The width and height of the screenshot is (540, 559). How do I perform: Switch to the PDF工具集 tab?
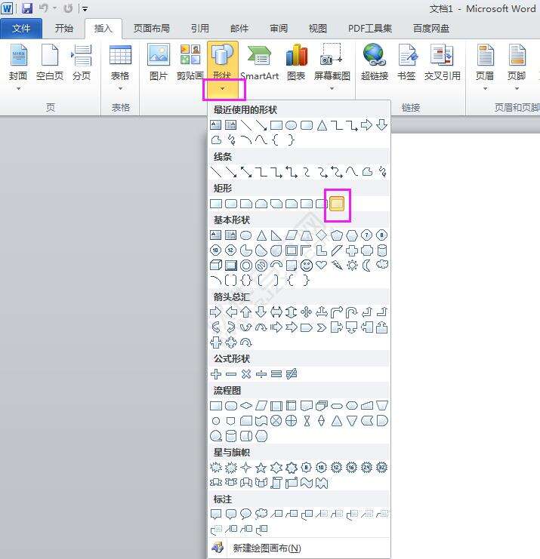370,29
